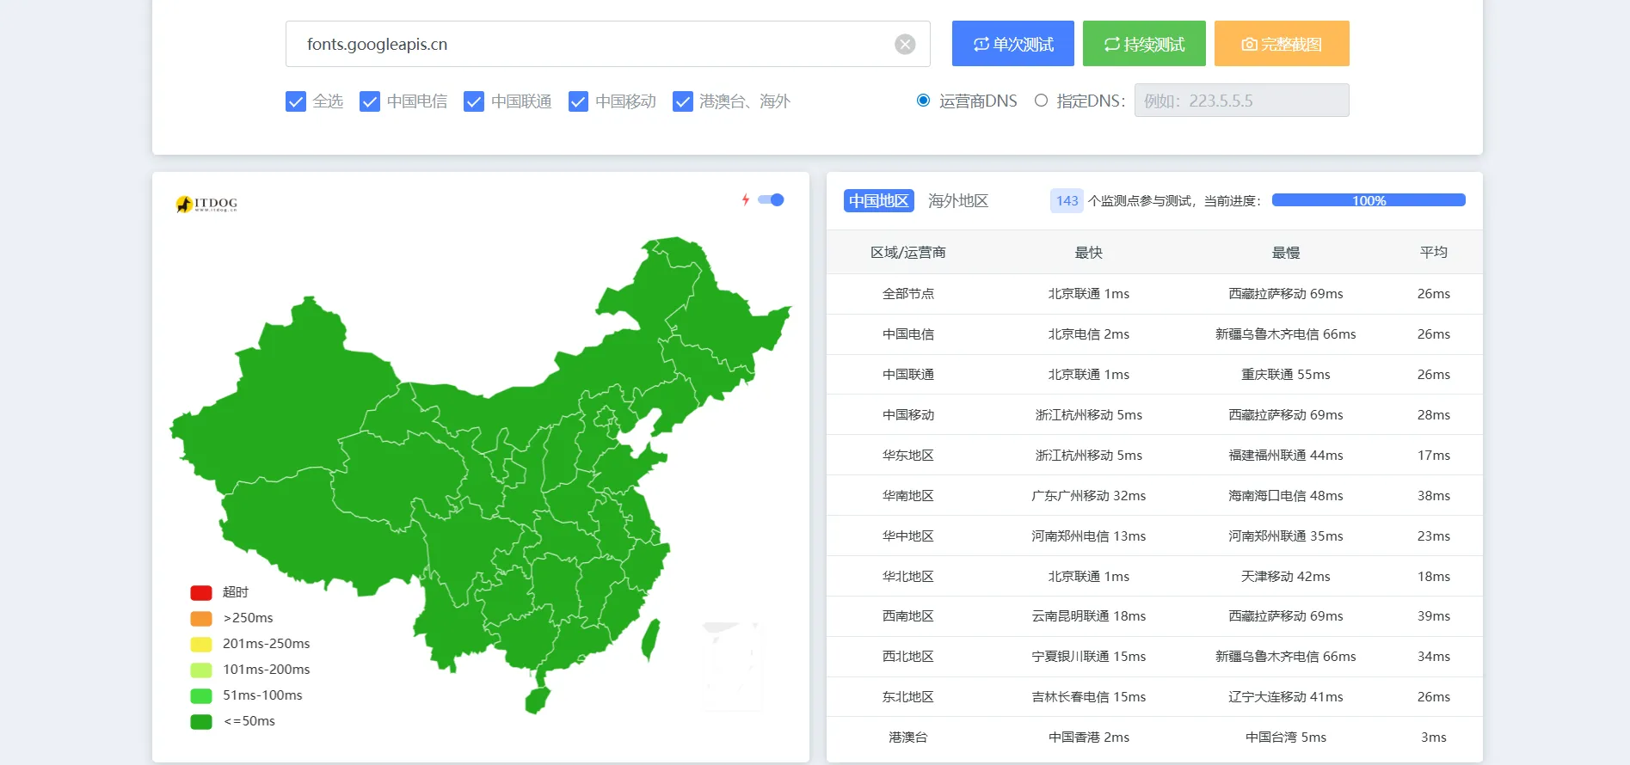The width and height of the screenshot is (1630, 765).
Task: Uncheck the 中国电信 checkbox
Action: tap(370, 101)
